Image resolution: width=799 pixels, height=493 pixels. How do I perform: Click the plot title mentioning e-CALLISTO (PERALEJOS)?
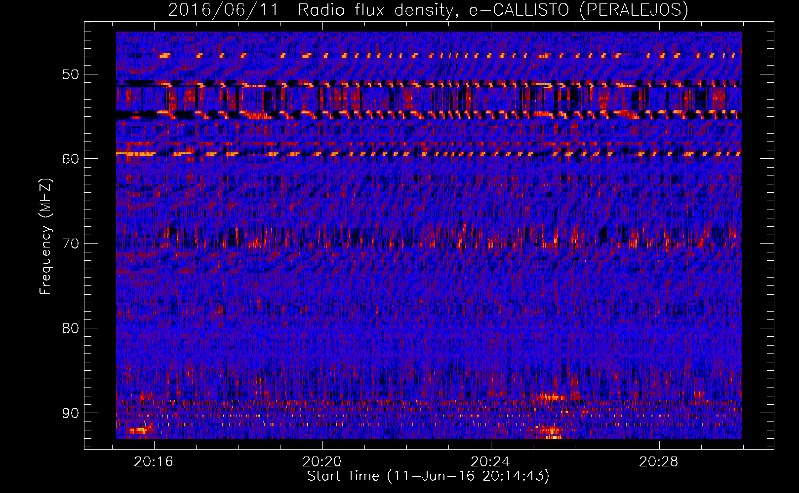428,10
